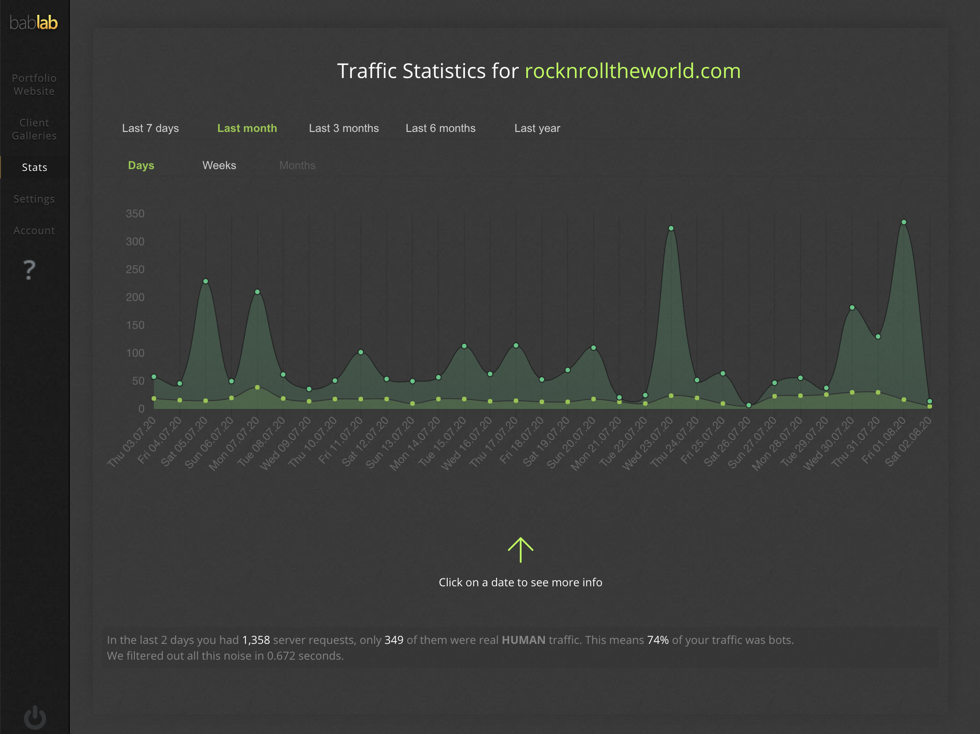Select Last 3 months range
980x734 pixels.
[344, 128]
